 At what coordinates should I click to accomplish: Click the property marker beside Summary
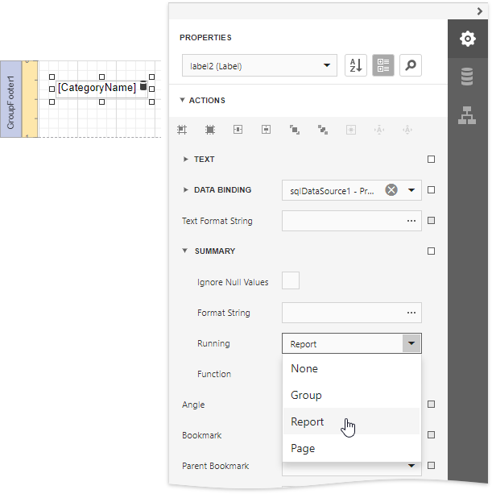(x=431, y=251)
